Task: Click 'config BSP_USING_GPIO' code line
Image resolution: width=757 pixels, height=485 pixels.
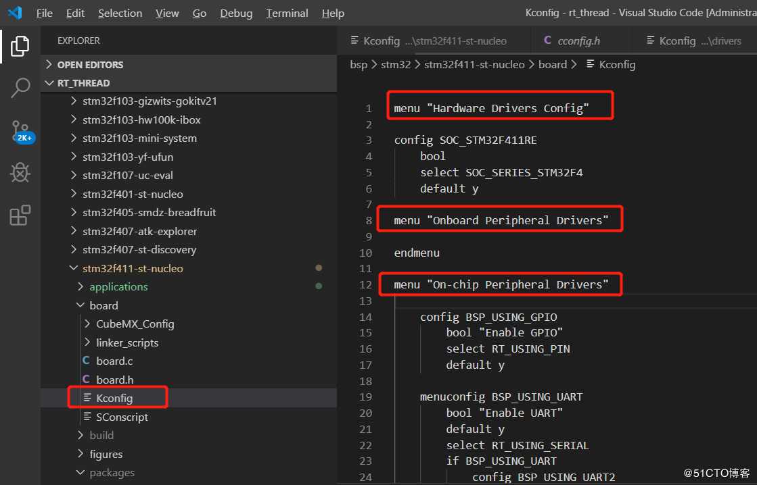Action: [x=488, y=317]
